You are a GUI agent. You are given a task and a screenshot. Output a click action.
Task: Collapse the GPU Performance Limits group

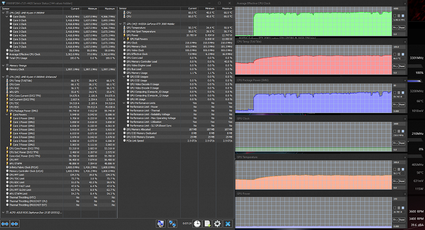coord(125,102)
